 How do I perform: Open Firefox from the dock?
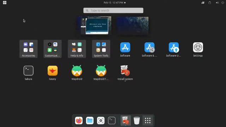79,120
